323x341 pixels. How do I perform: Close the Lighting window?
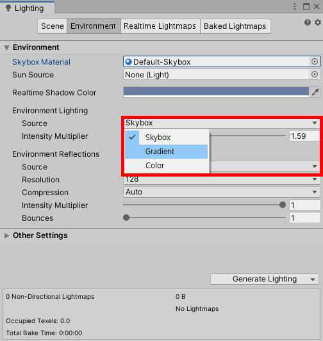[317, 6]
